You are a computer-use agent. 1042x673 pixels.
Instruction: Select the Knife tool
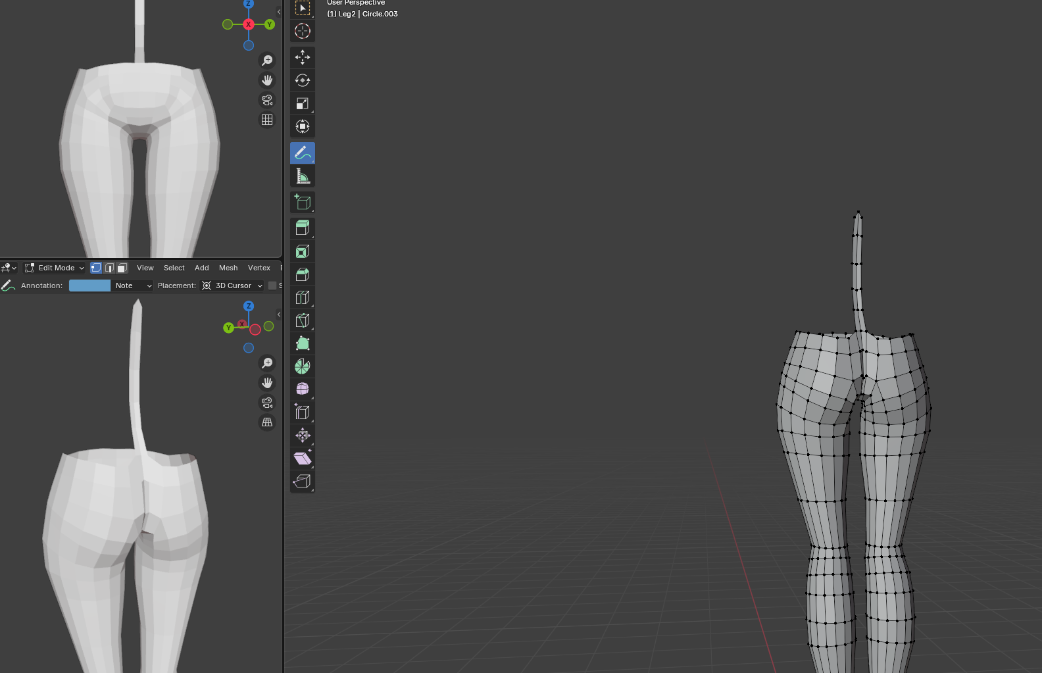click(x=303, y=320)
